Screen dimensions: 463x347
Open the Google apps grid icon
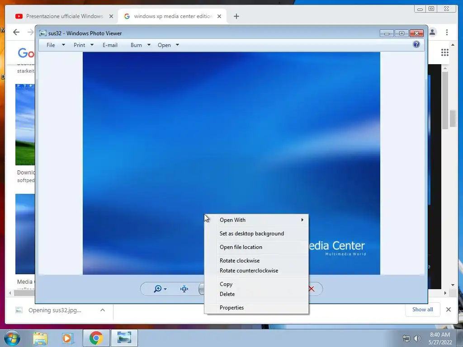point(445,52)
